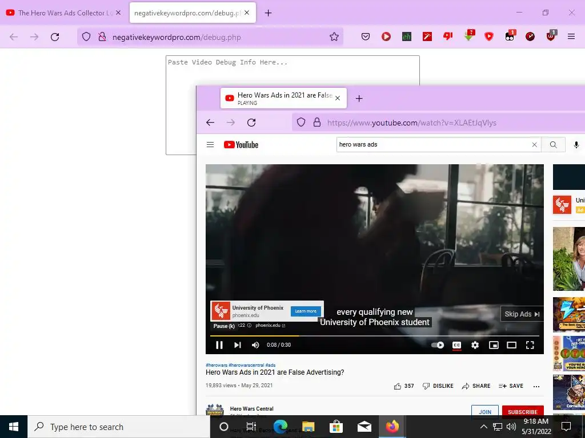Click ad info icon next to countdown
Viewport: 585px width, 438px height.
(x=249, y=325)
